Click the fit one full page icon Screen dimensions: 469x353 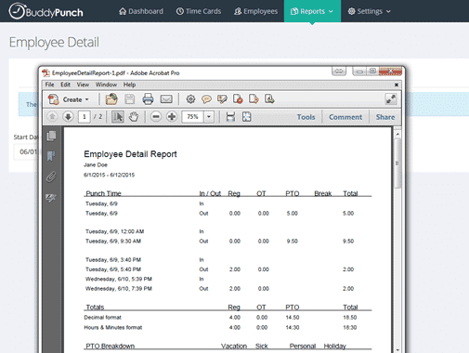click(x=246, y=117)
